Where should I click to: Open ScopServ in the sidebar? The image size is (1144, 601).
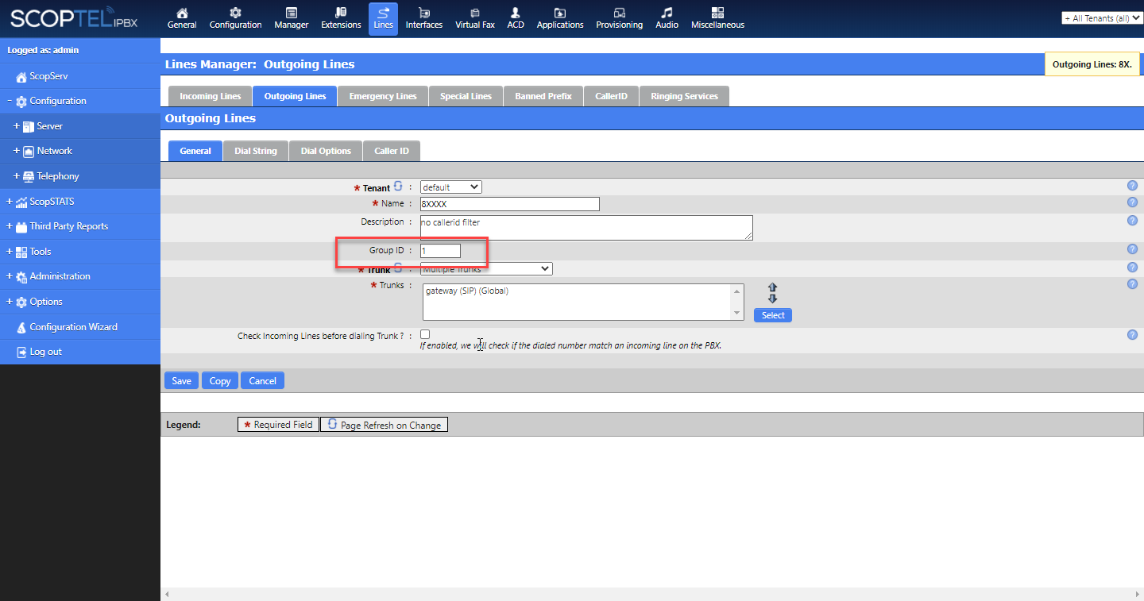tap(48, 76)
